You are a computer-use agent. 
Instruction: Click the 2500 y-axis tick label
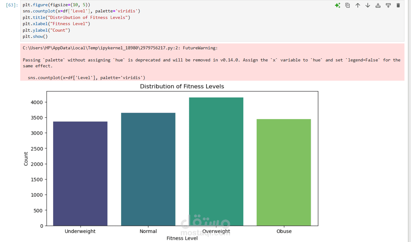point(37,149)
